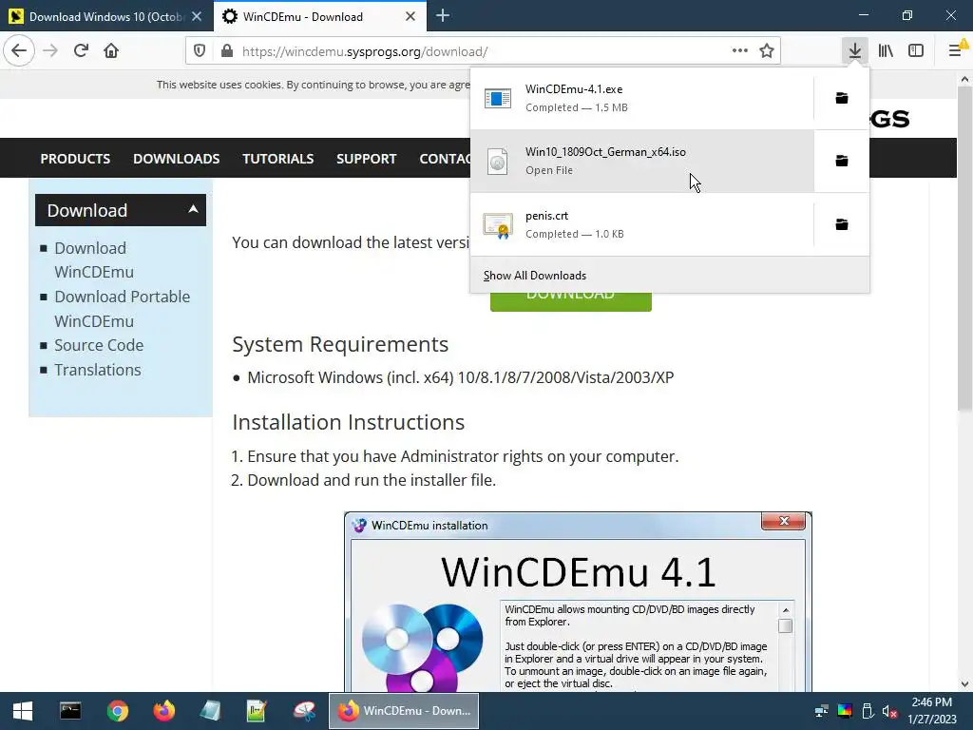Click the scrollbar up arrow
973x730 pixels.
[964, 79]
